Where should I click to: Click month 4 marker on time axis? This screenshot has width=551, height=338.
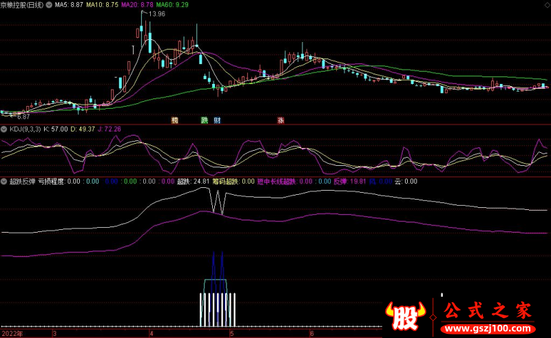(151, 333)
